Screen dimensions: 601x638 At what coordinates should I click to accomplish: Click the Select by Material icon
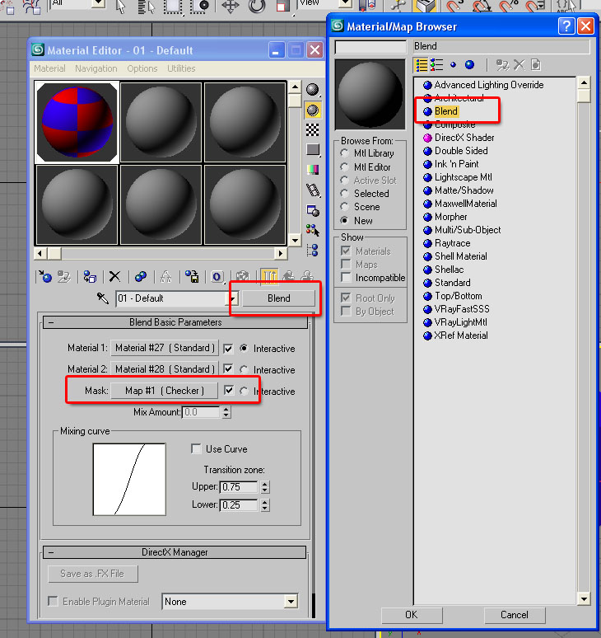[313, 230]
